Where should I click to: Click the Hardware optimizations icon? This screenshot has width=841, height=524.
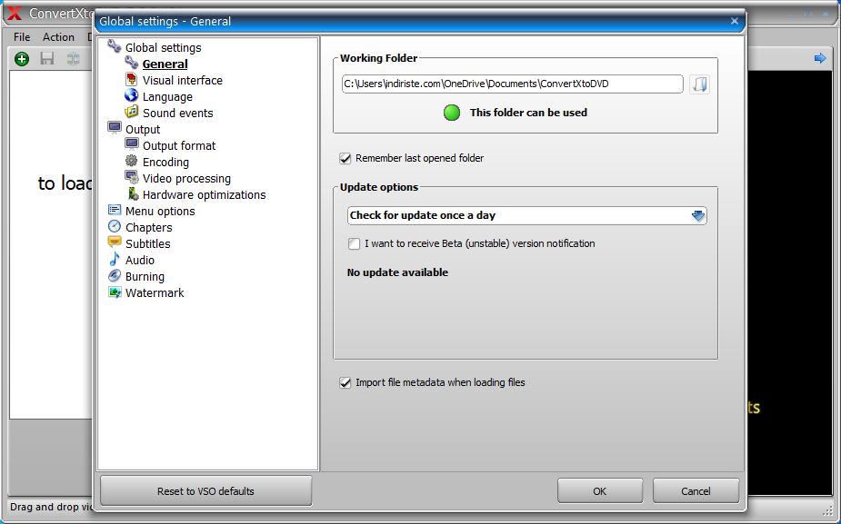[133, 194]
